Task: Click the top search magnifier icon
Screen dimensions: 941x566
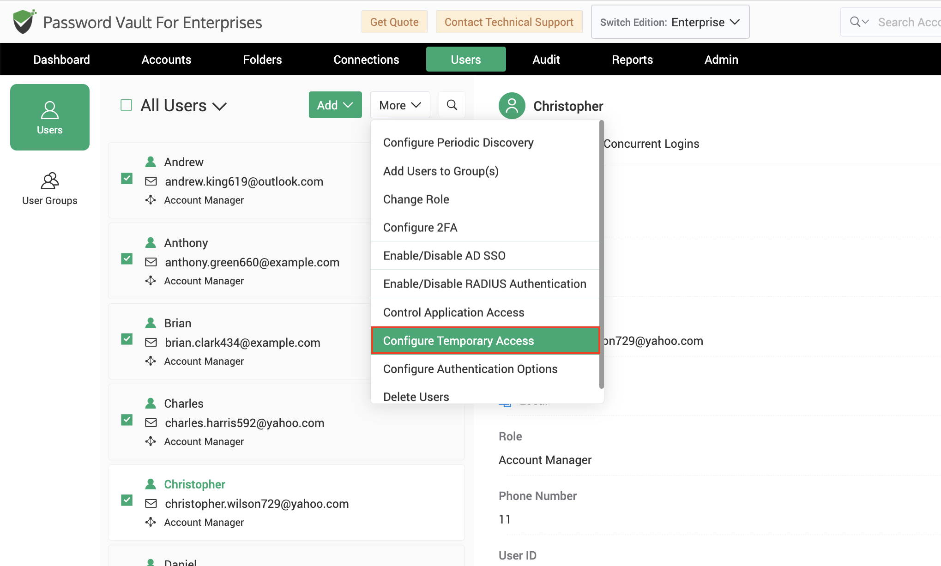Action: [x=855, y=22]
